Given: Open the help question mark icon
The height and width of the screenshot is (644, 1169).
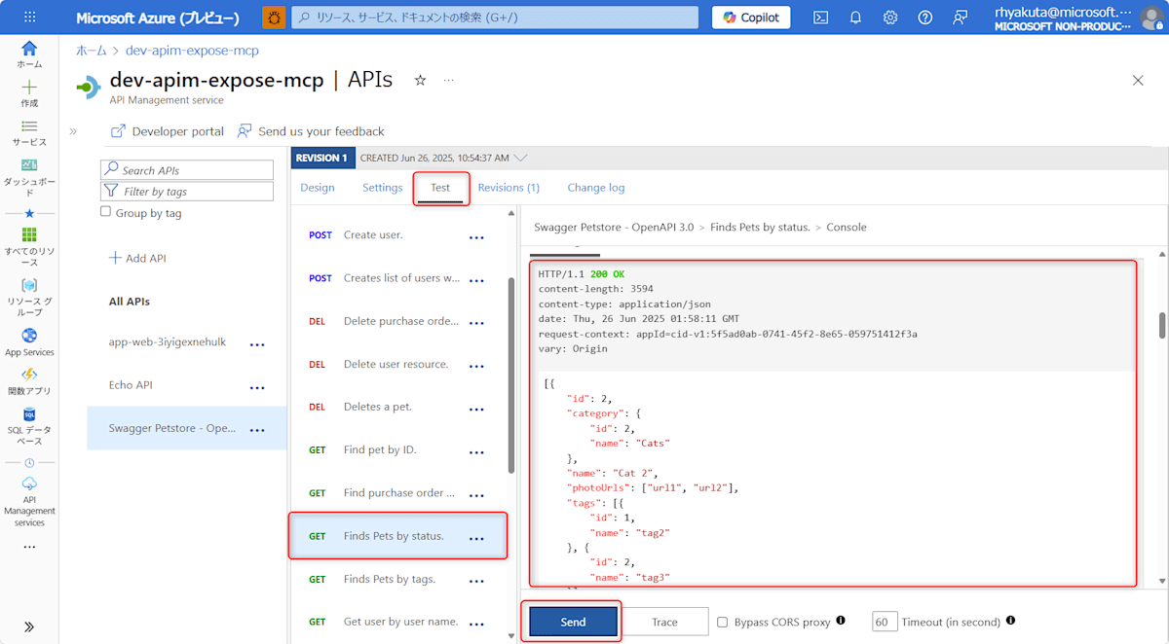Looking at the screenshot, I should tap(925, 18).
